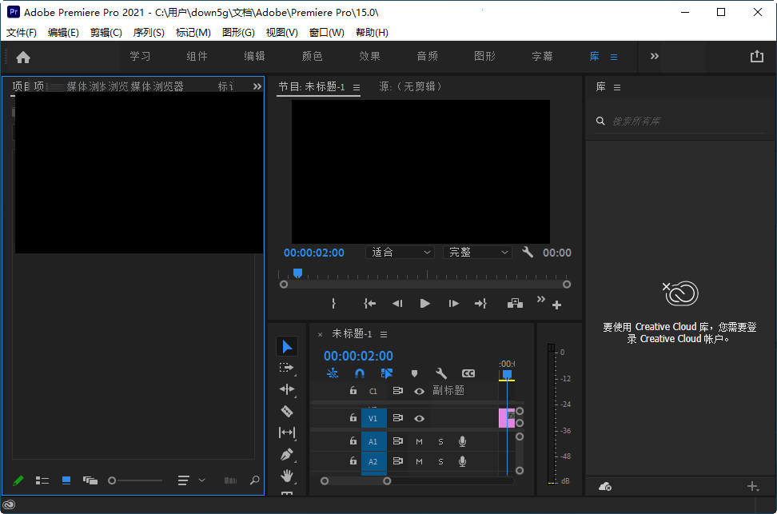Click the project writable pencil icon

[x=18, y=480]
